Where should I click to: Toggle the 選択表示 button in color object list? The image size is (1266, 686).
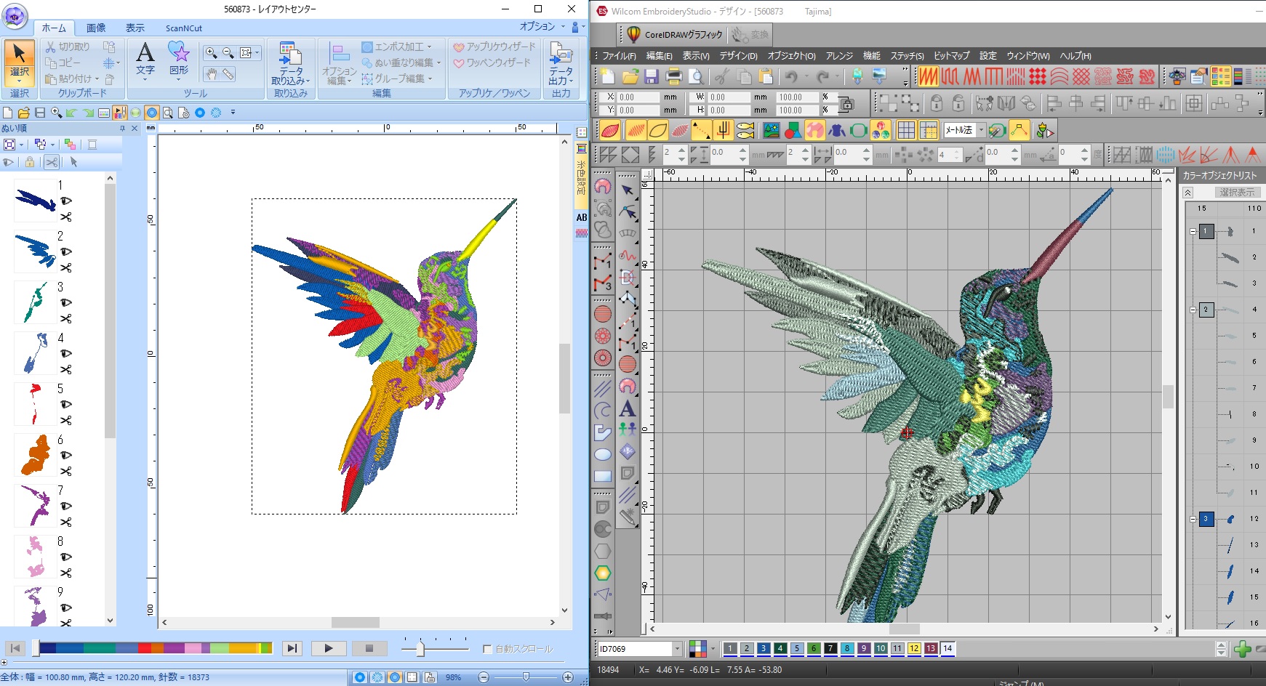coord(1237,193)
